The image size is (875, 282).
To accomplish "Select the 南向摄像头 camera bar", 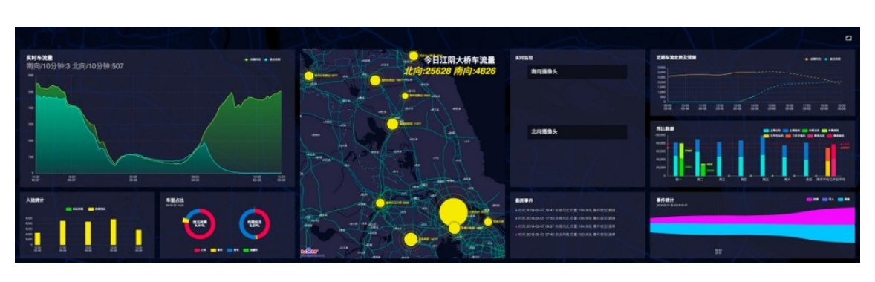I will tap(577, 72).
